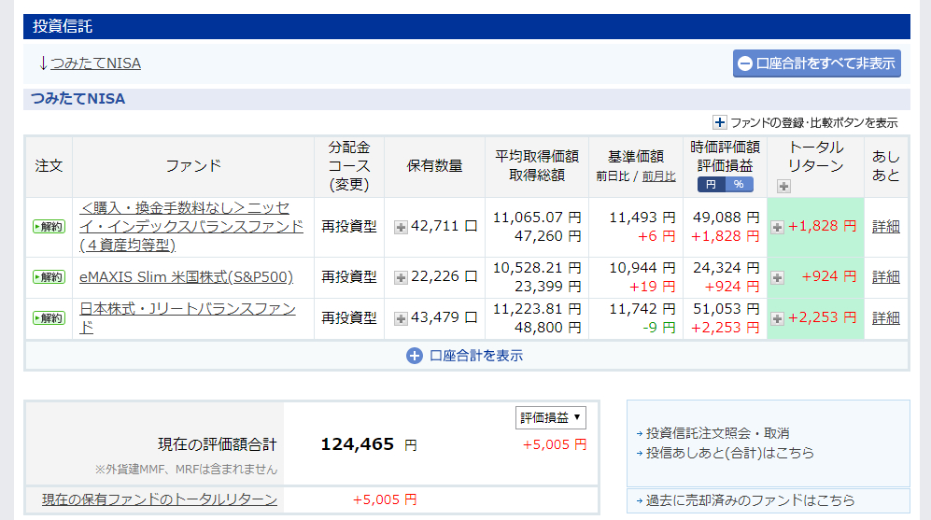The width and height of the screenshot is (931, 520).
Task: Click 口座合計をすべて非表示 button
Action: tap(816, 63)
